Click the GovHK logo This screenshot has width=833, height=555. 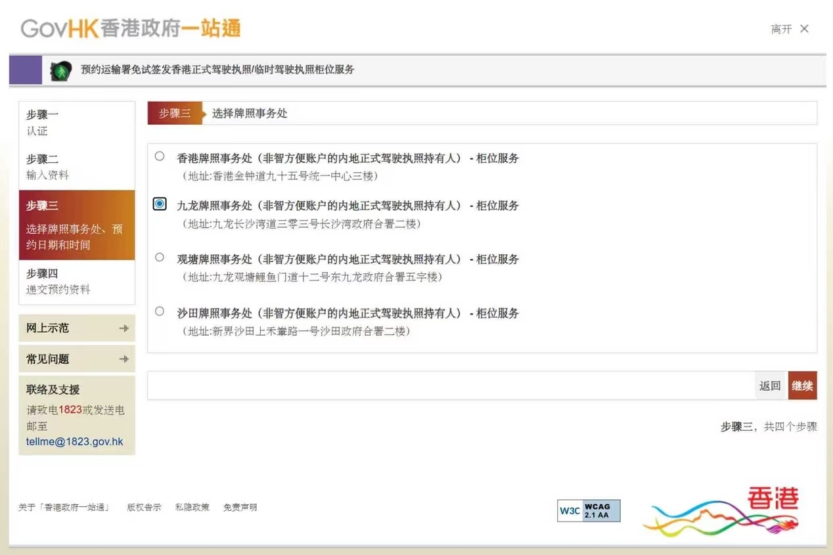click(x=129, y=29)
